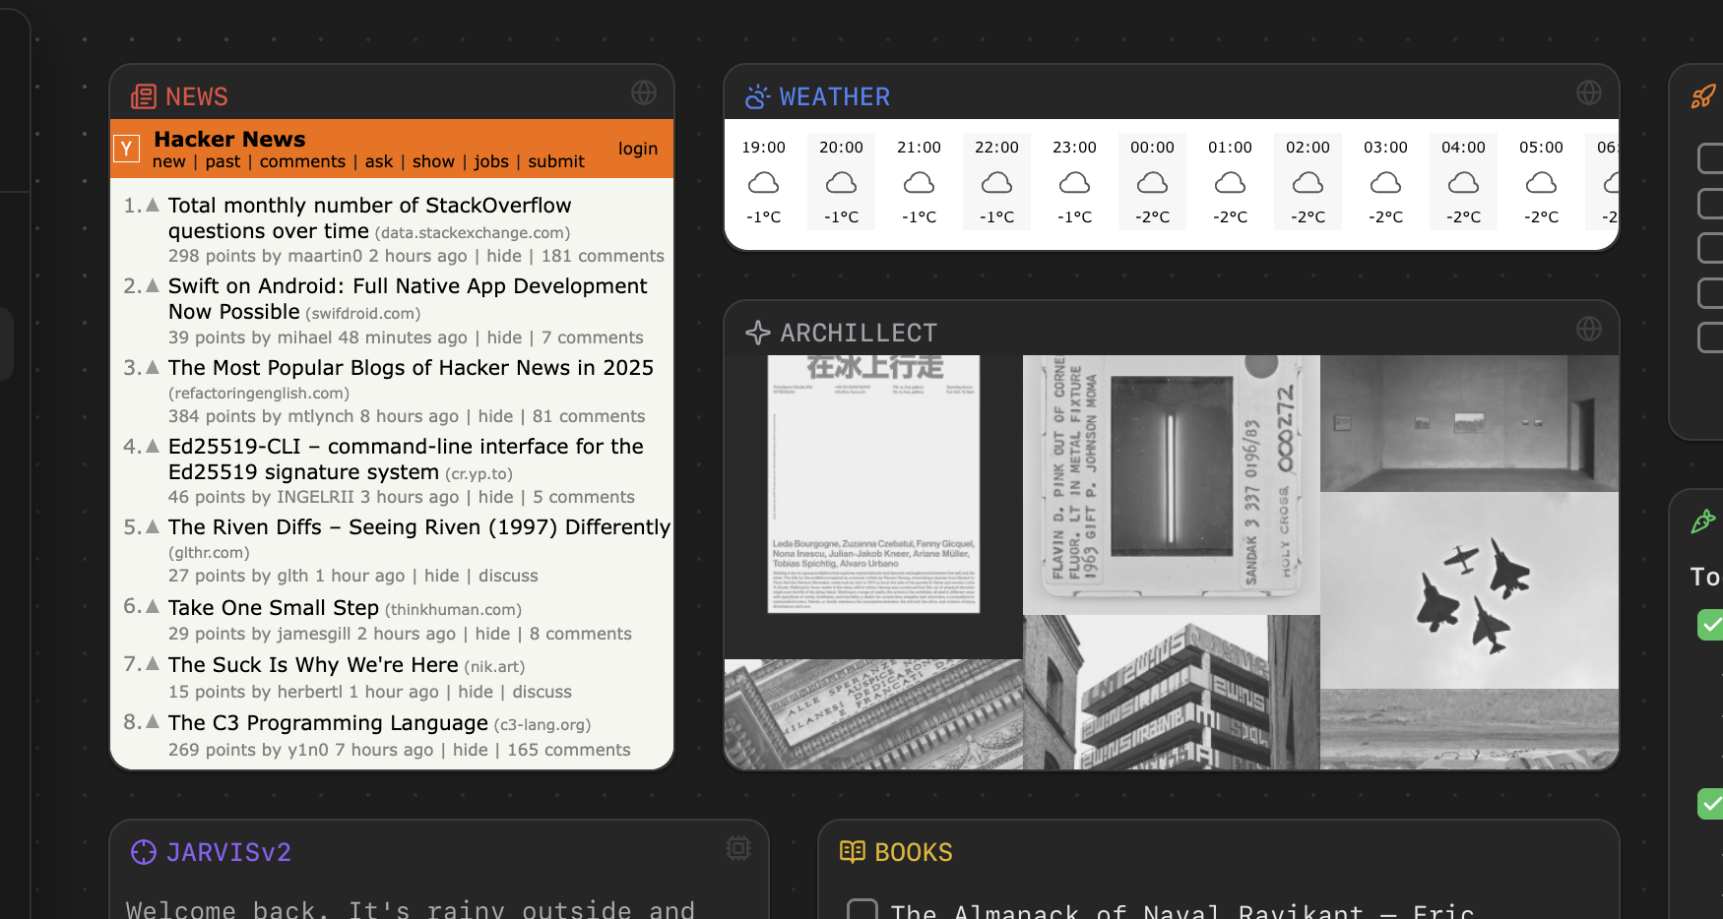Check the box for The Almanack of Naval Ravikant
1723x919 pixels.
(862, 910)
